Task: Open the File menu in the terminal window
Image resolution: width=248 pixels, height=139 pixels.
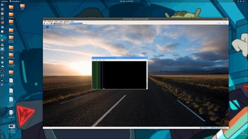Action: pos(93,60)
